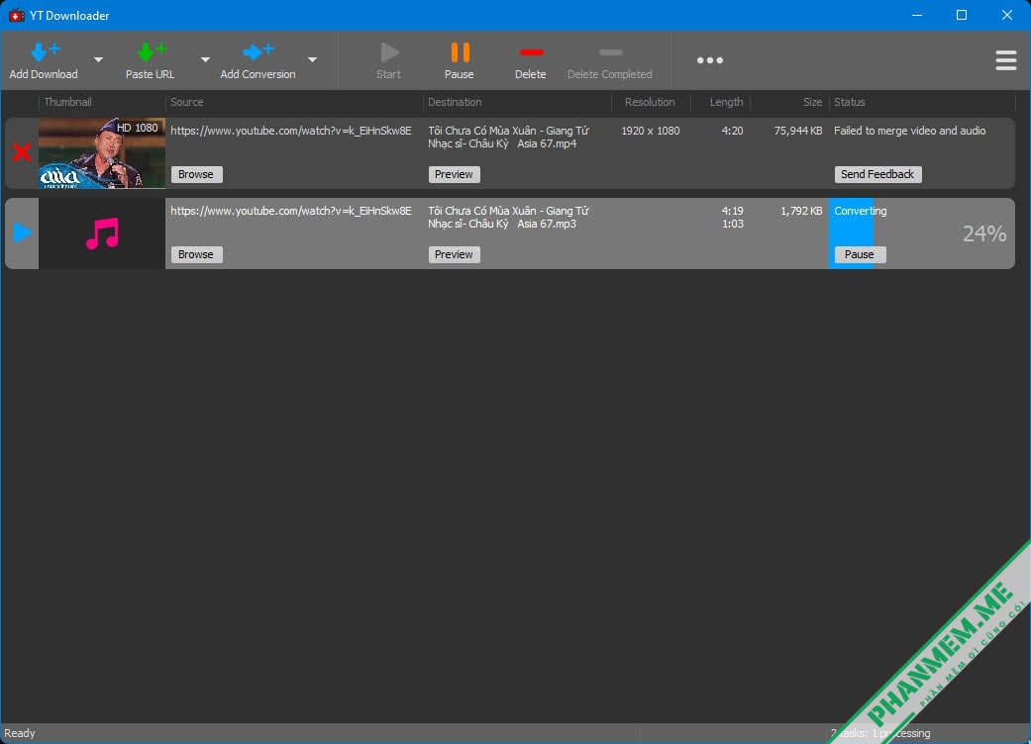1031x744 pixels.
Task: Click the Send Feedback button
Action: [x=877, y=174]
